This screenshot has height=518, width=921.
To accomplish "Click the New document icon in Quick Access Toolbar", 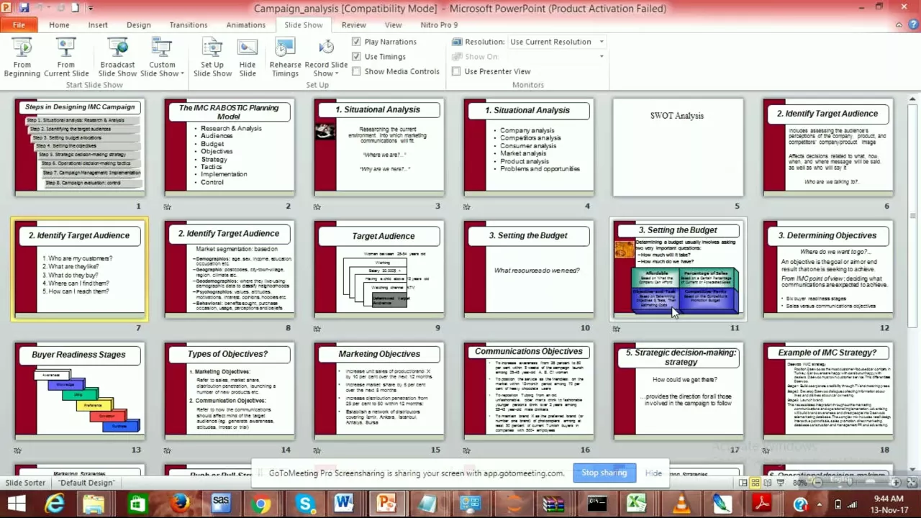I will (x=75, y=8).
